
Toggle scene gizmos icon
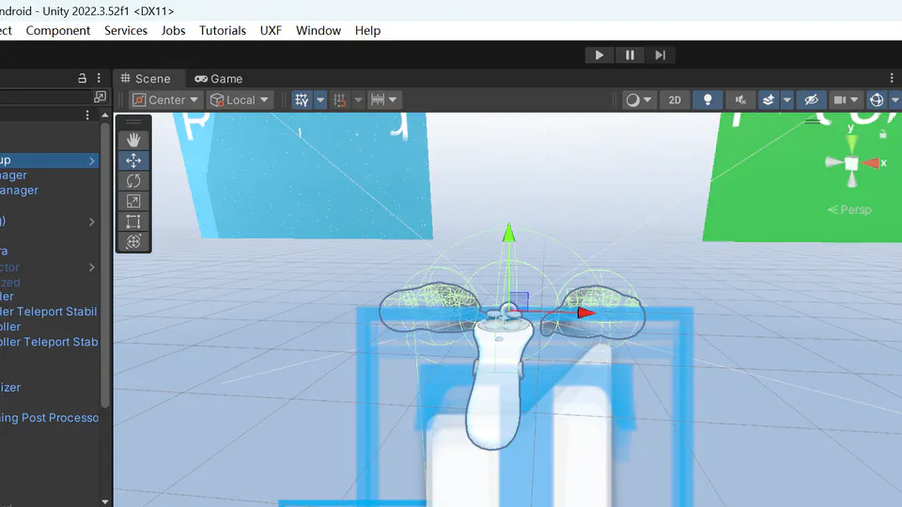click(x=876, y=100)
